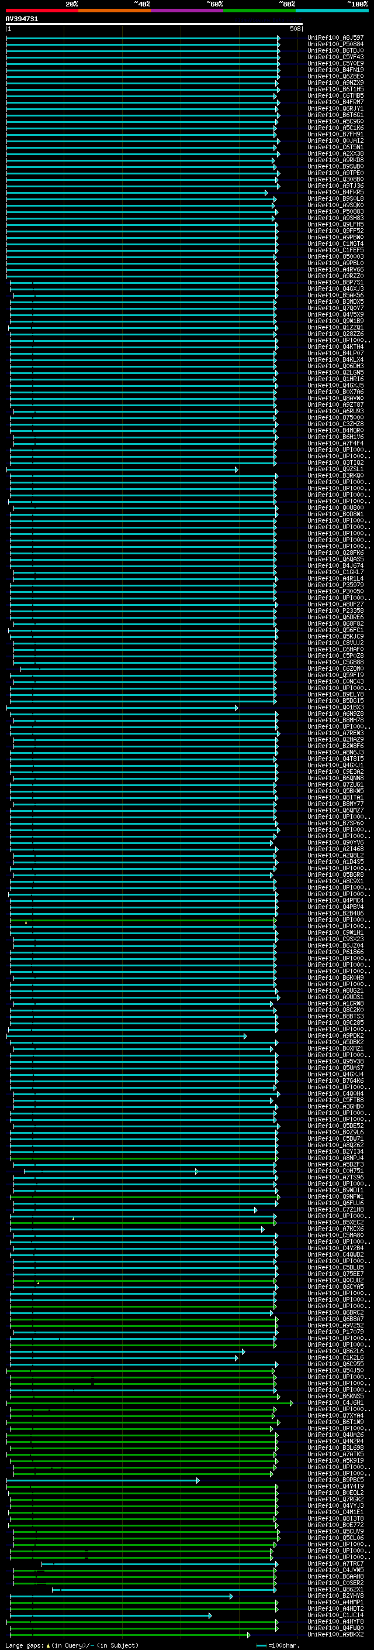Viewport: 374px width, 1650px height.
Task: Click hit label UniRef100_Q01BX3
Action: pos(335,708)
